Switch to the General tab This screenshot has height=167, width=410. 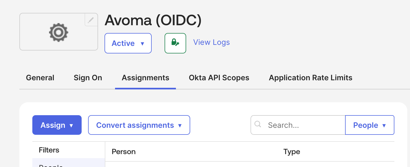coord(40,78)
